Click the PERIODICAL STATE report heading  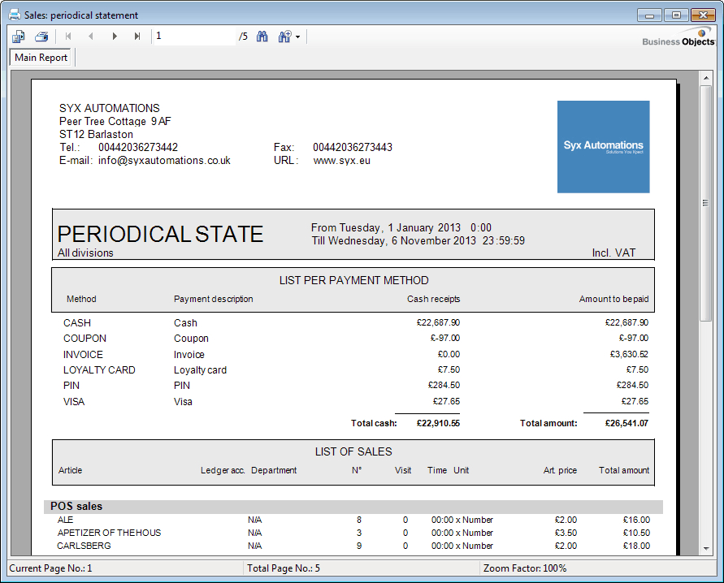click(x=160, y=235)
